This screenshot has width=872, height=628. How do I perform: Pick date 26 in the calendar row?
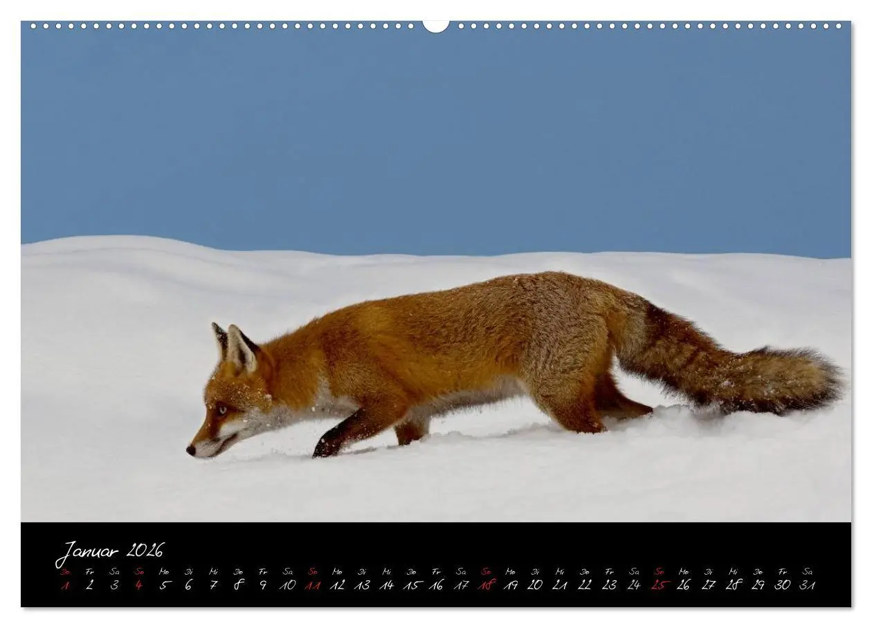pyautogui.click(x=684, y=585)
